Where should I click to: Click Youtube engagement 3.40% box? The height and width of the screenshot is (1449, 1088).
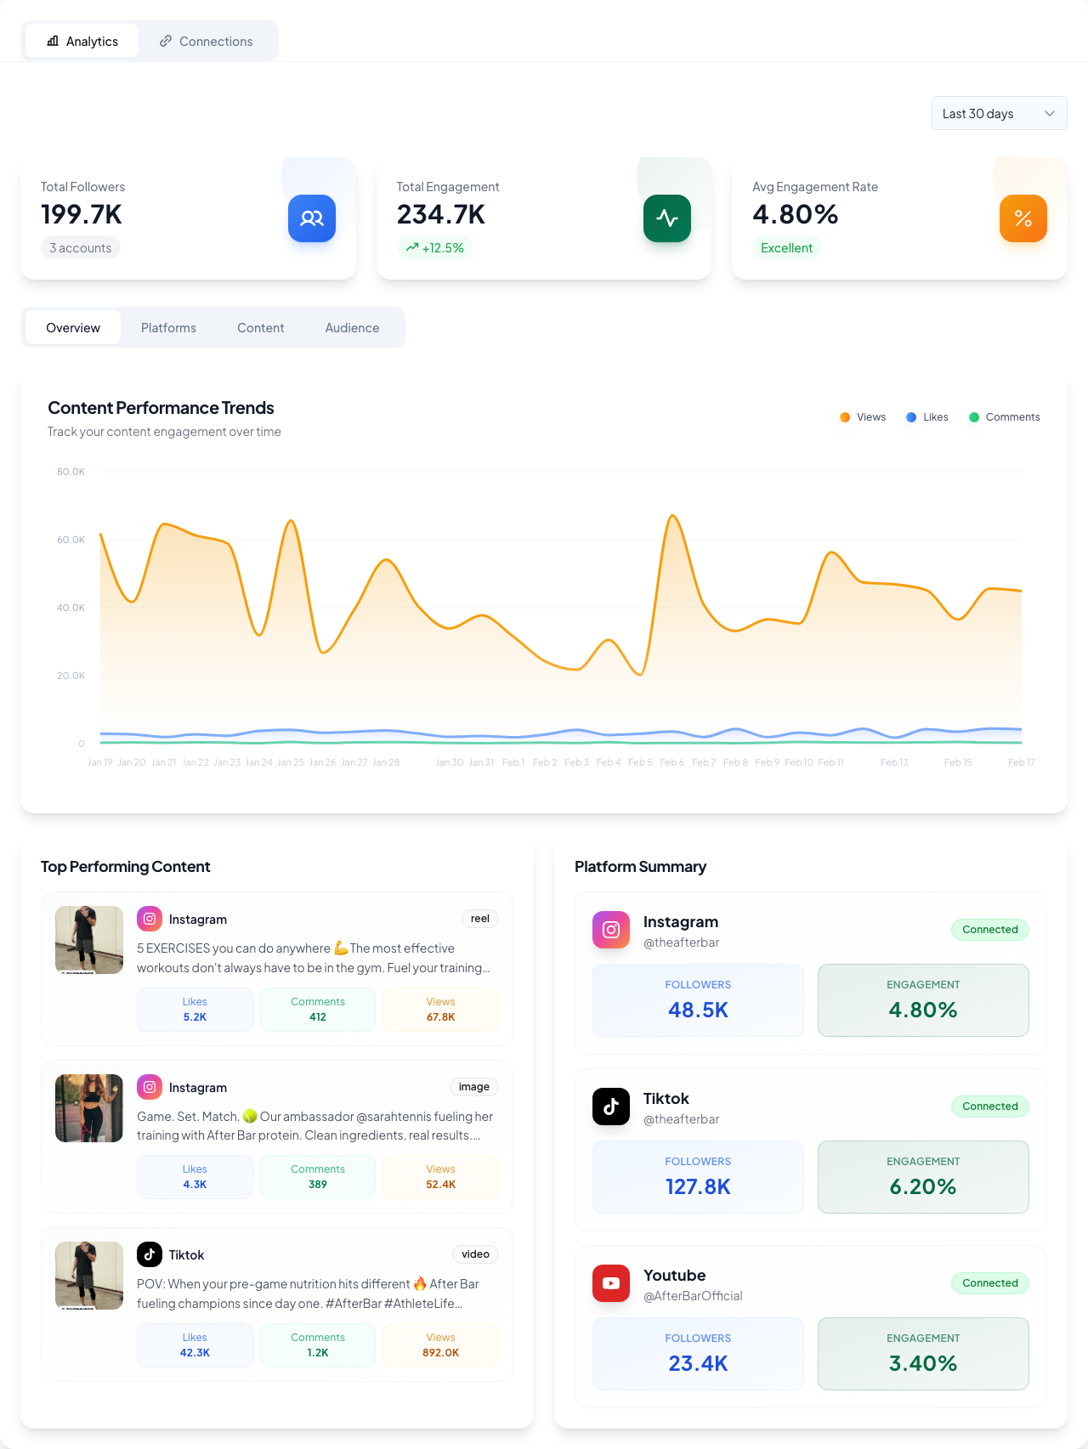click(x=923, y=1354)
